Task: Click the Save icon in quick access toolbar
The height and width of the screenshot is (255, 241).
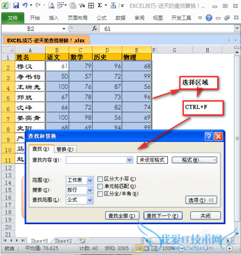Action: (x=16, y=5)
